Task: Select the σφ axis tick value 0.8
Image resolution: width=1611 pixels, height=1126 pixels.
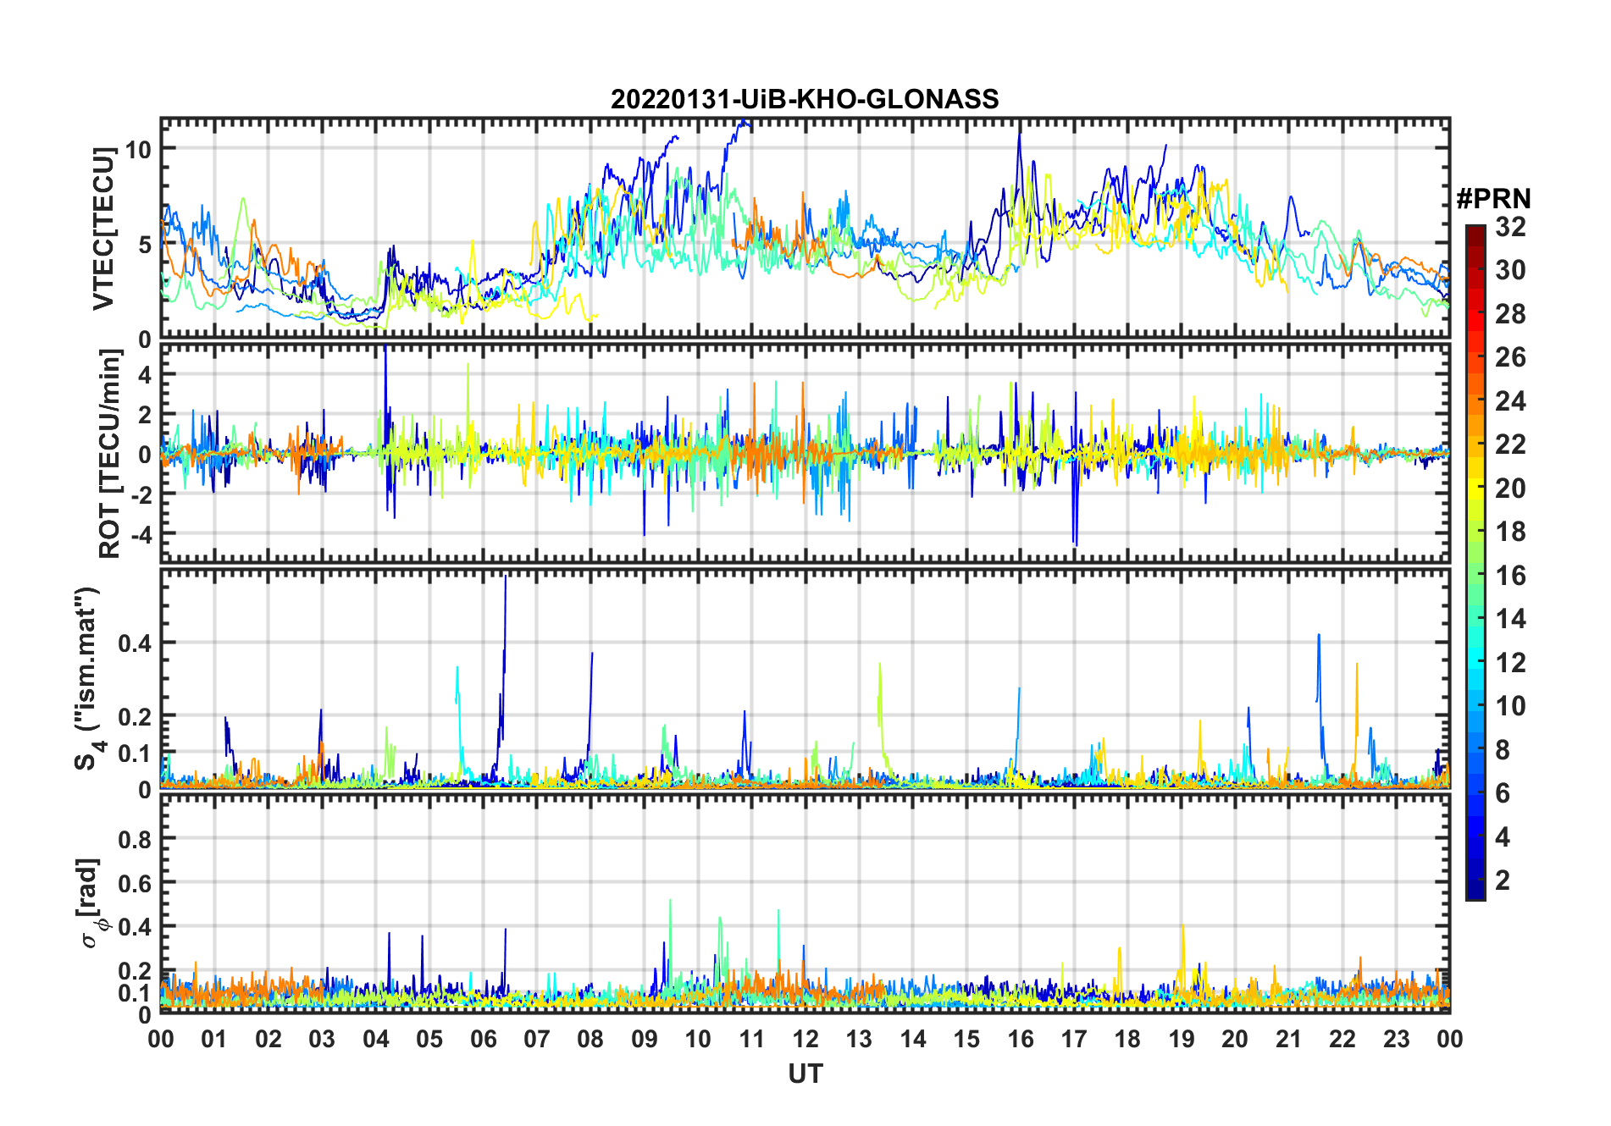Action: pyautogui.click(x=135, y=839)
